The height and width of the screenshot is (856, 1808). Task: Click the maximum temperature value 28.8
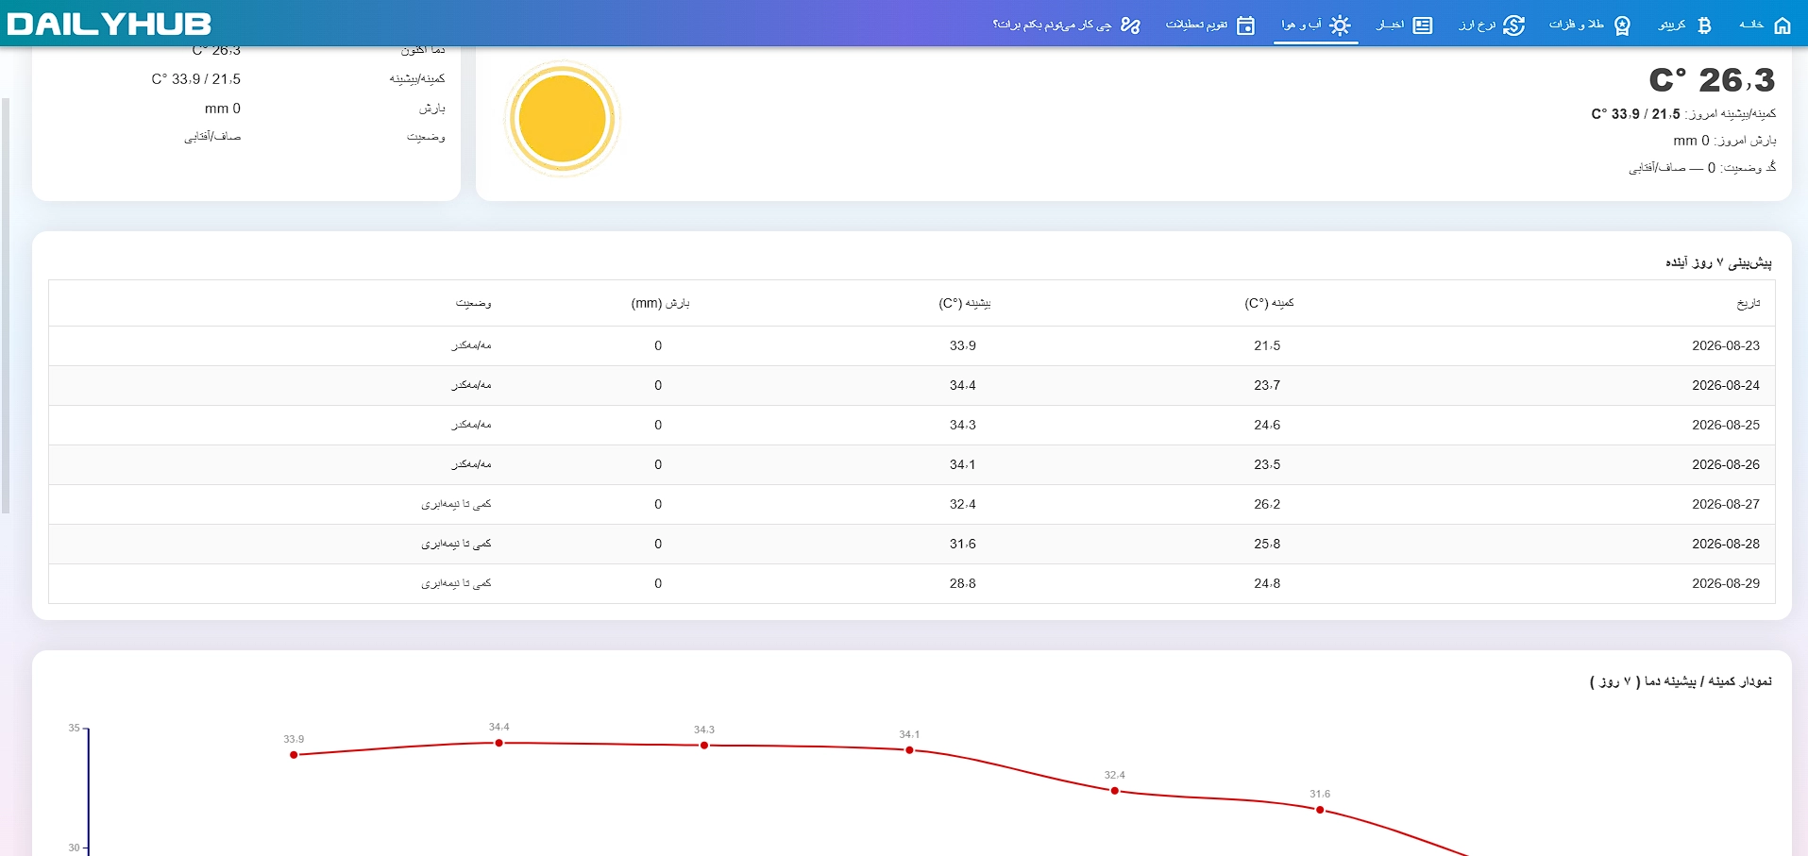963,583
